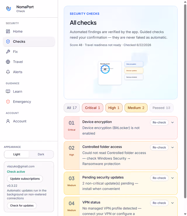The width and height of the screenshot is (187, 216).
Task: Click the Checks shield icon
Action: click(x=8, y=41)
